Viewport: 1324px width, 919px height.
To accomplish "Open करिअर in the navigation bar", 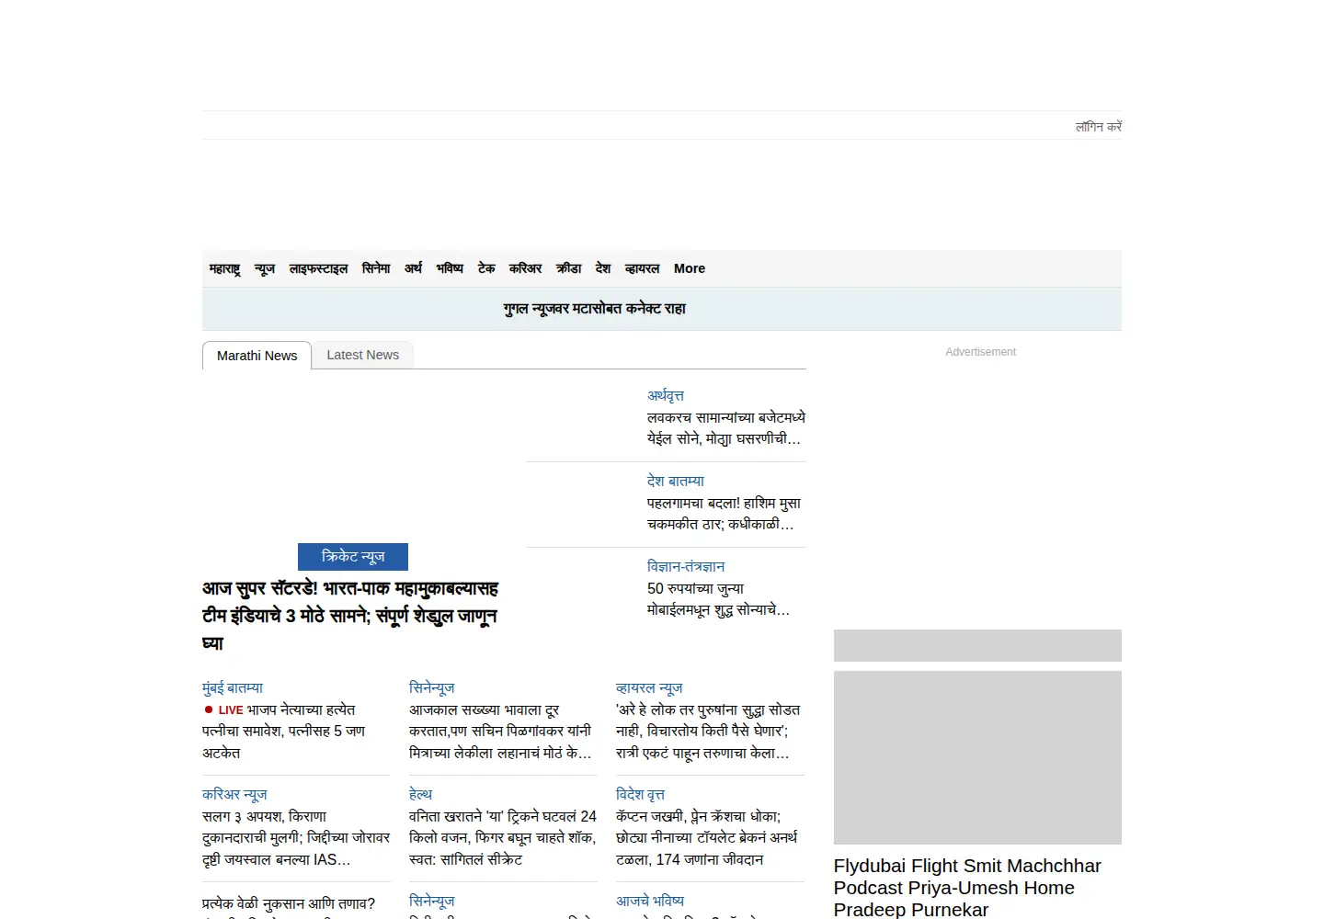I will click(526, 268).
